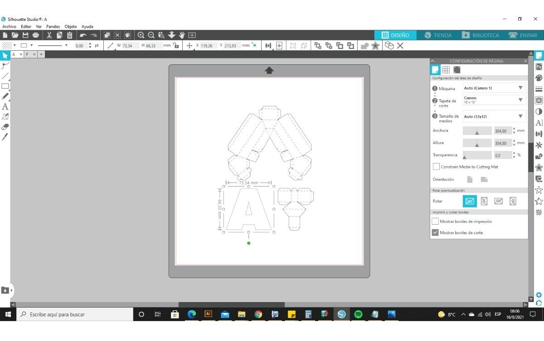Switch to the P document tab

[27, 54]
